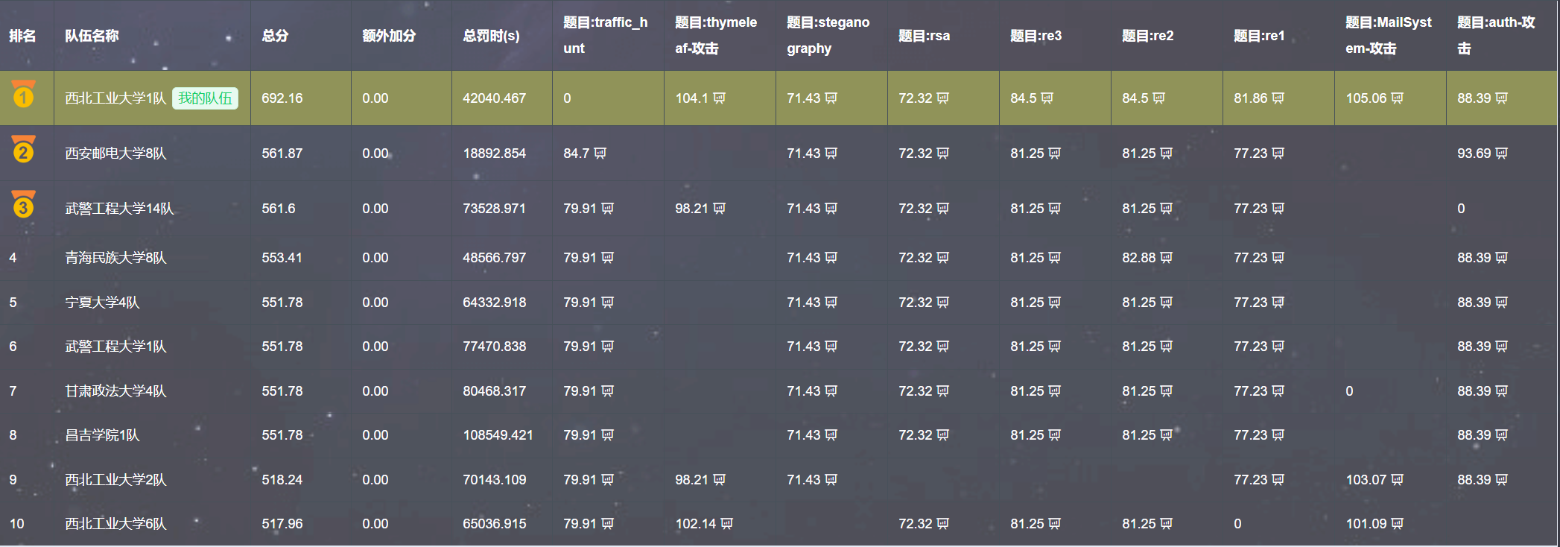Open team 宁夏大学4队

[x=102, y=303]
